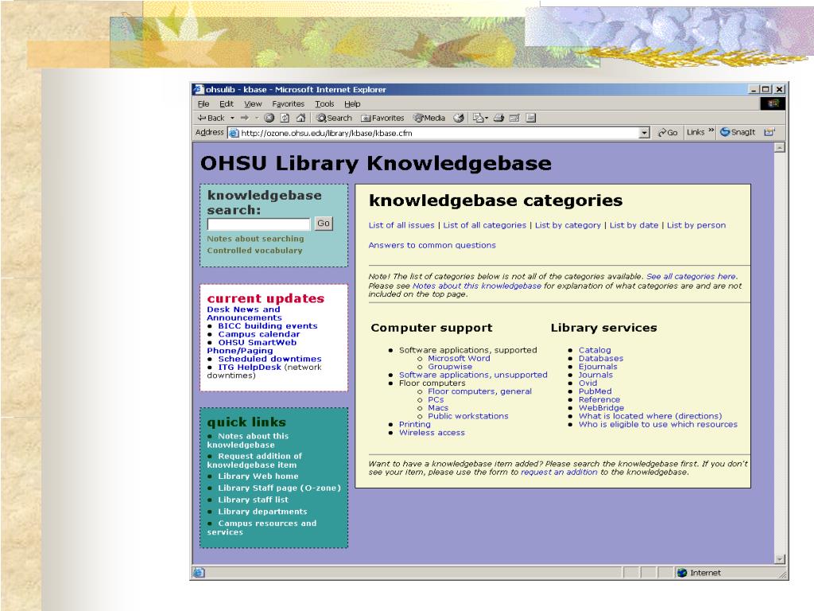Open the Favorites toolbar button
The width and height of the screenshot is (814, 611).
[x=382, y=118]
